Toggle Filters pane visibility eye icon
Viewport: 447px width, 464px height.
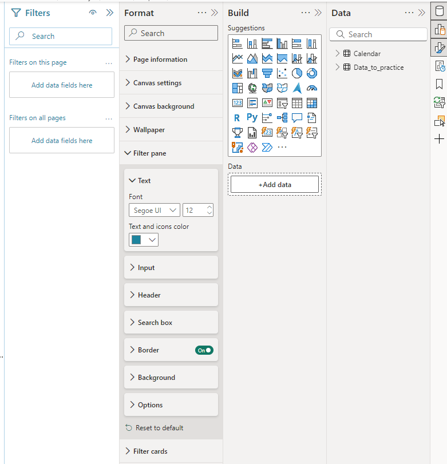(93, 13)
